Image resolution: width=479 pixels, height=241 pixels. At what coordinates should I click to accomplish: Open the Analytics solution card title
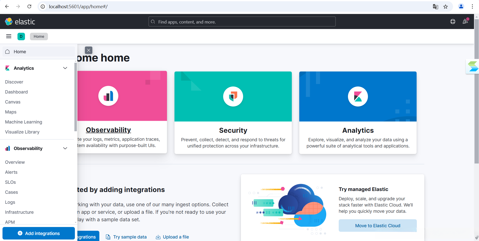tap(358, 130)
